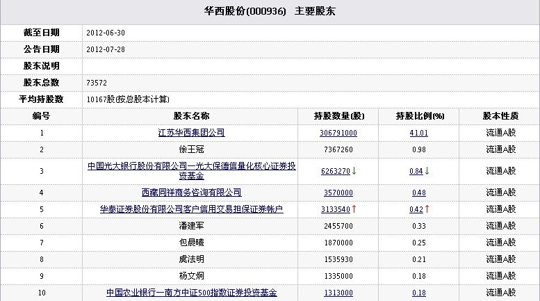Click the 持股数量(股) column header

pos(339,116)
